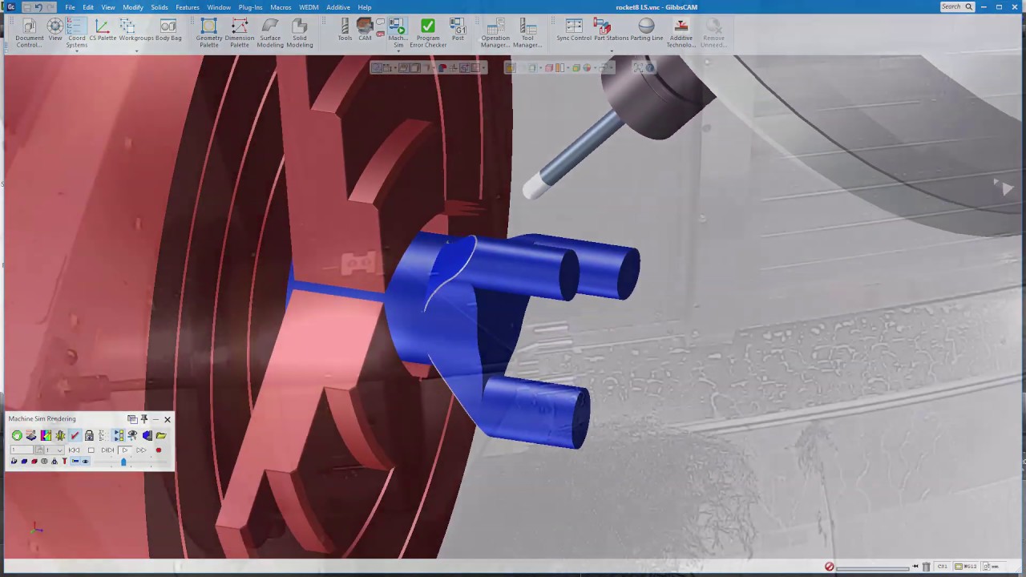Viewport: 1026px width, 577px height.
Task: Click the Save icon in title bar
Action: 26,7
